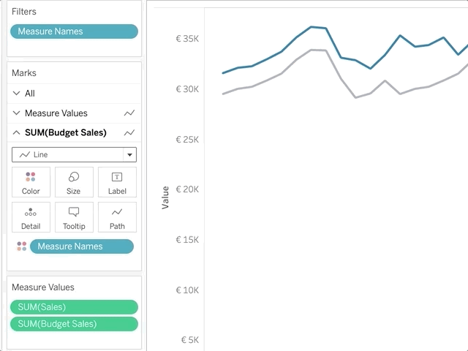This screenshot has width=468, height=351.
Task: Open the Size marks card
Action: 74,182
